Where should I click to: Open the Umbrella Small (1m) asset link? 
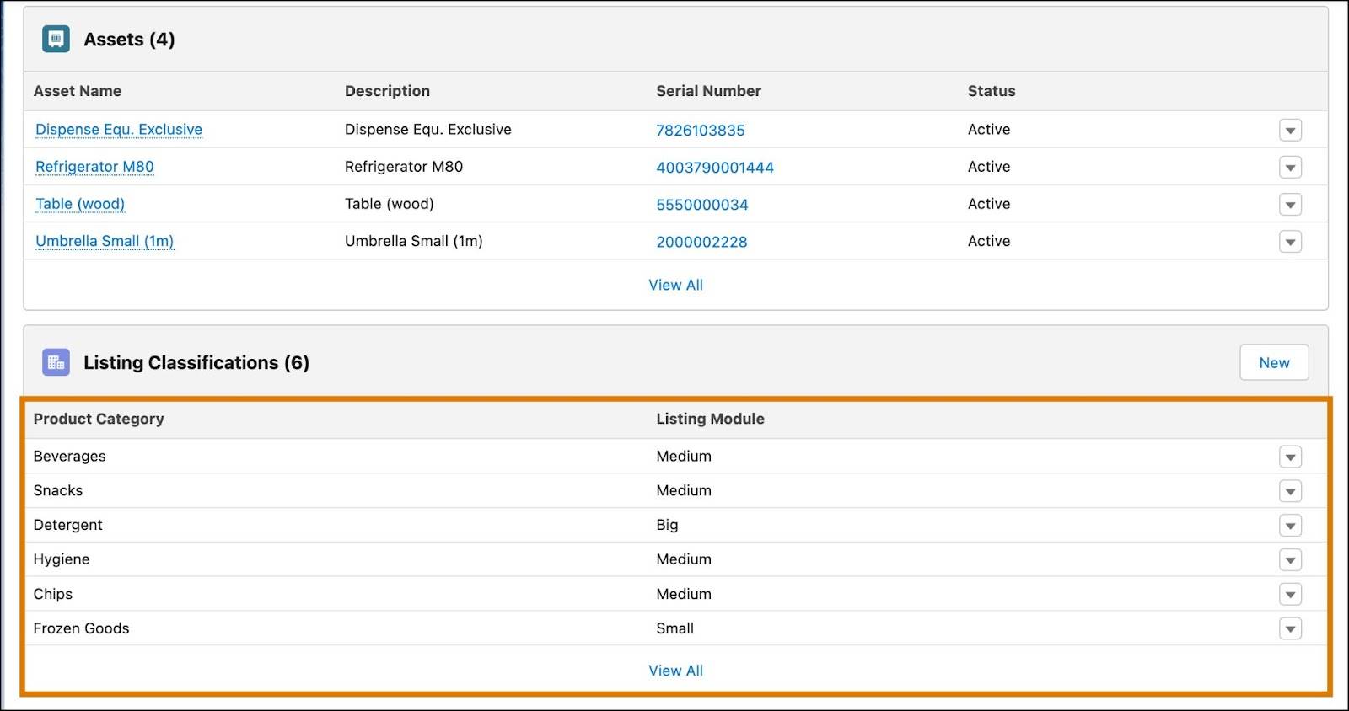[x=105, y=241]
